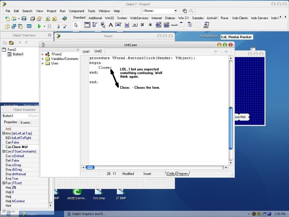
Task: Select the Edit box component icon
Action: click(119, 25)
